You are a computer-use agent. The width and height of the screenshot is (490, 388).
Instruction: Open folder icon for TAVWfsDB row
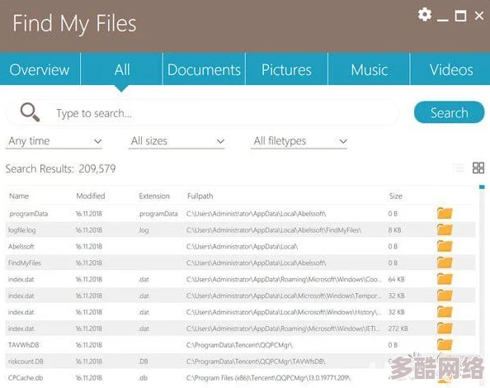[445, 345]
